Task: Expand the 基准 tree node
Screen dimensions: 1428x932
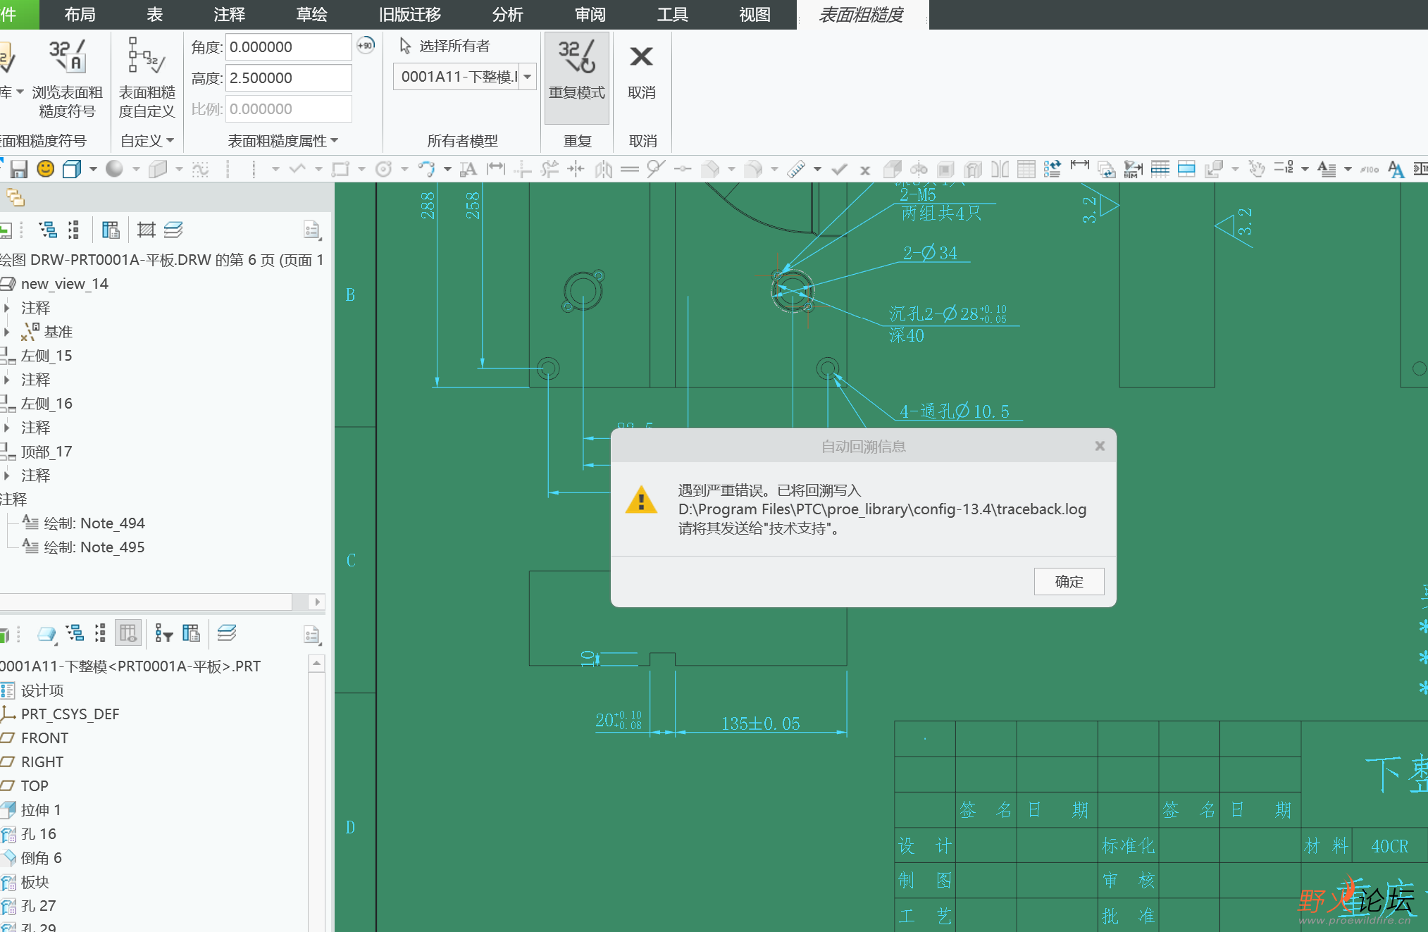Action: 7,331
